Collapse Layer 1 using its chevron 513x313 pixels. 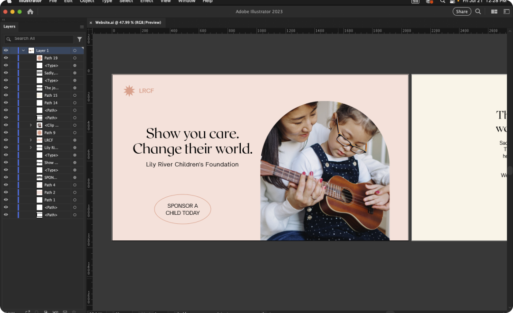pyautogui.click(x=23, y=50)
